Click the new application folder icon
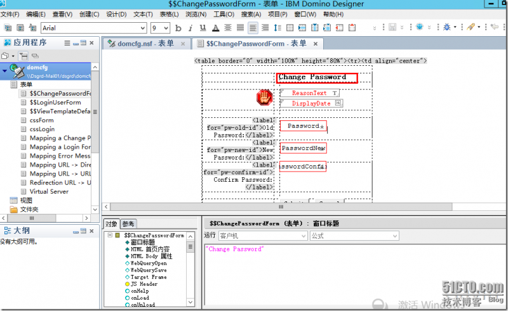This screenshot has width=508, height=311. 5,56
